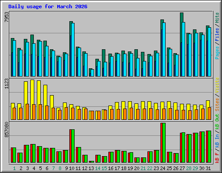Click the 1123 axis value
Viewport: 222px width, 173px height.
(x=7, y=83)
